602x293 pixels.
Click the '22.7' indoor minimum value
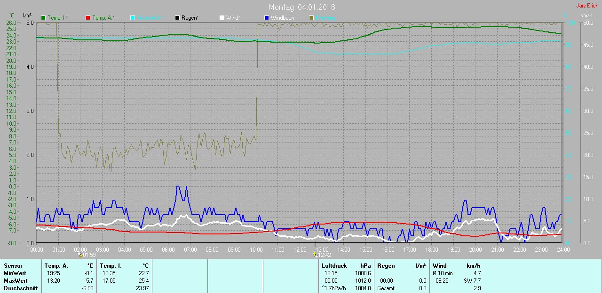(x=144, y=273)
